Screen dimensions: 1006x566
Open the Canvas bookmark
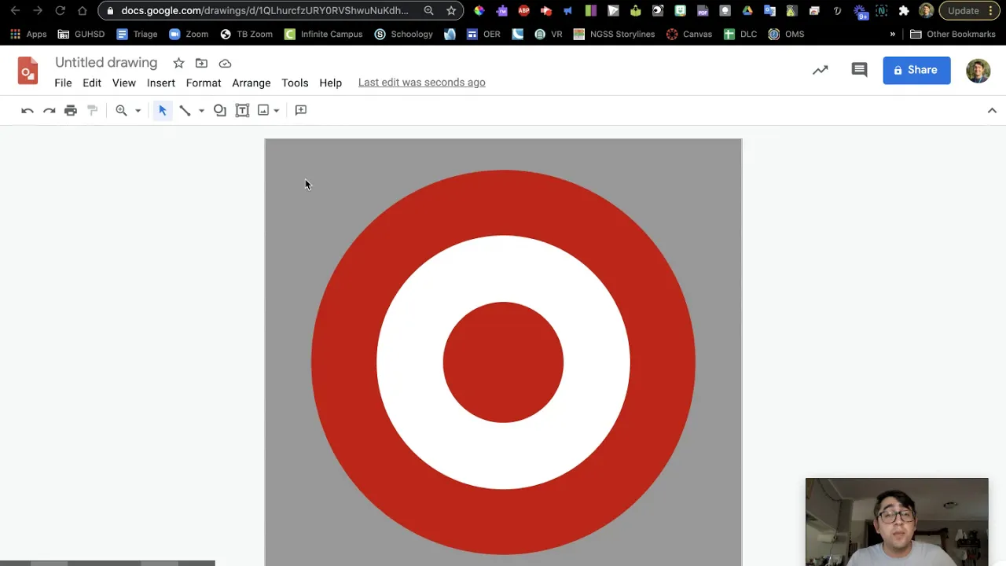[x=689, y=35]
